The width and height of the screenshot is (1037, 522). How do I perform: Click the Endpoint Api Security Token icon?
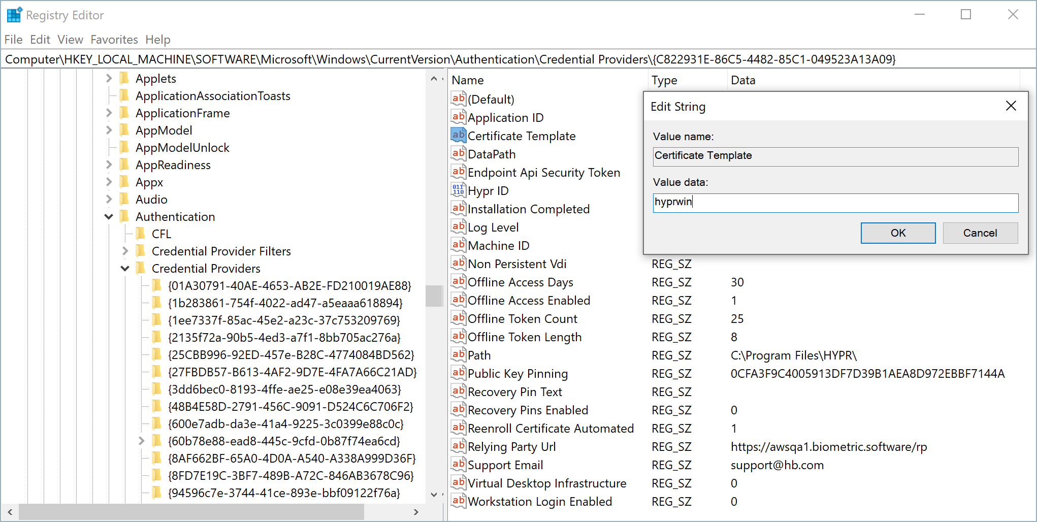(458, 172)
